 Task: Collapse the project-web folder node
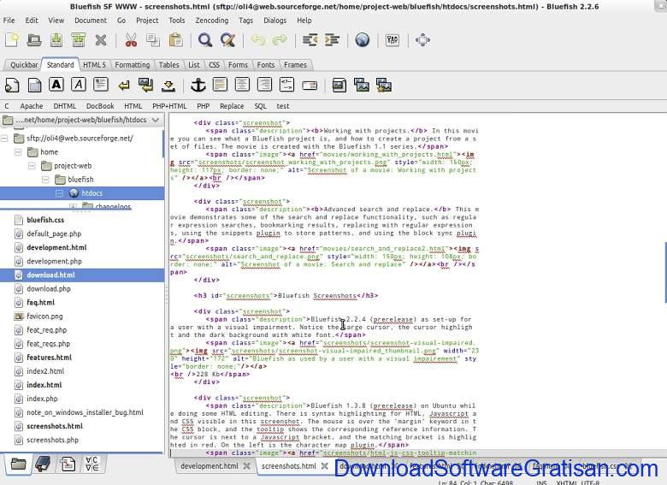coord(32,166)
